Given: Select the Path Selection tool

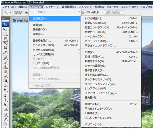Looking at the screenshot, I should click(5, 105).
